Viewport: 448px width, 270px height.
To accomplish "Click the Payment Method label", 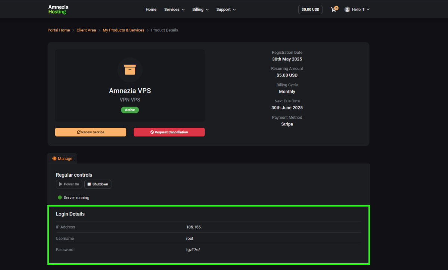I will (287, 118).
